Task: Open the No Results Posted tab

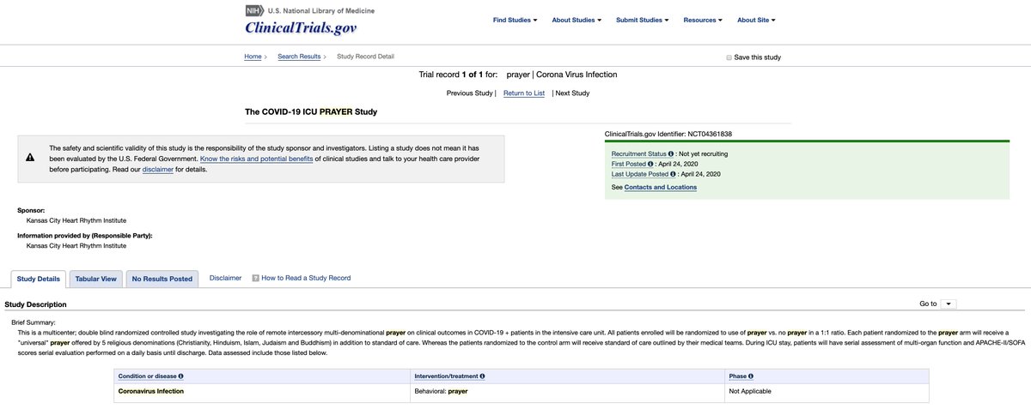Action: pyautogui.click(x=162, y=279)
